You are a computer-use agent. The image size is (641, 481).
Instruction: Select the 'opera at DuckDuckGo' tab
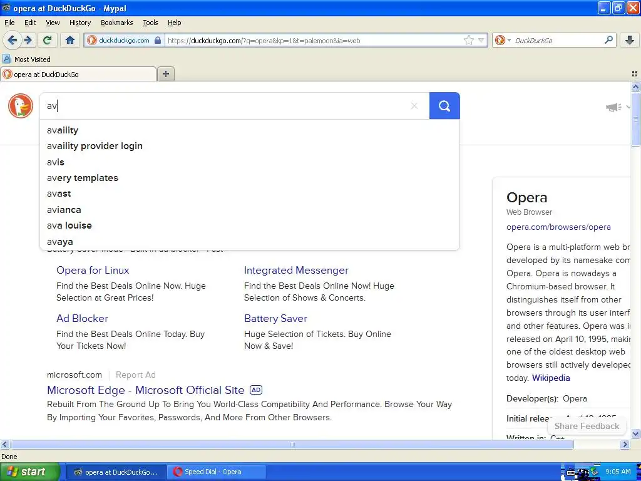[78, 74]
